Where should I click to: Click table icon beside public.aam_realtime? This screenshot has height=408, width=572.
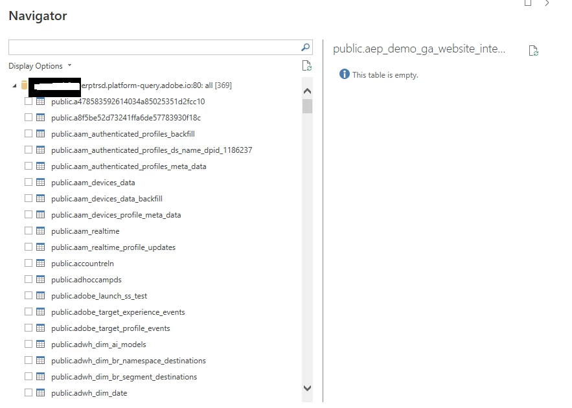click(41, 231)
